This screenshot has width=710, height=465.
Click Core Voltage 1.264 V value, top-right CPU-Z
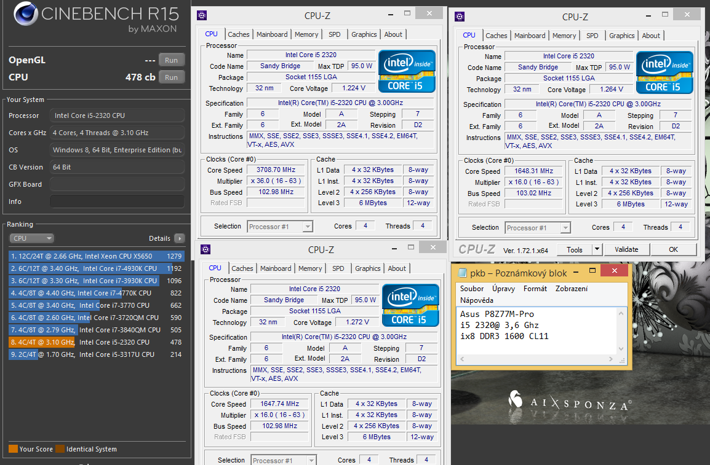tap(612, 90)
